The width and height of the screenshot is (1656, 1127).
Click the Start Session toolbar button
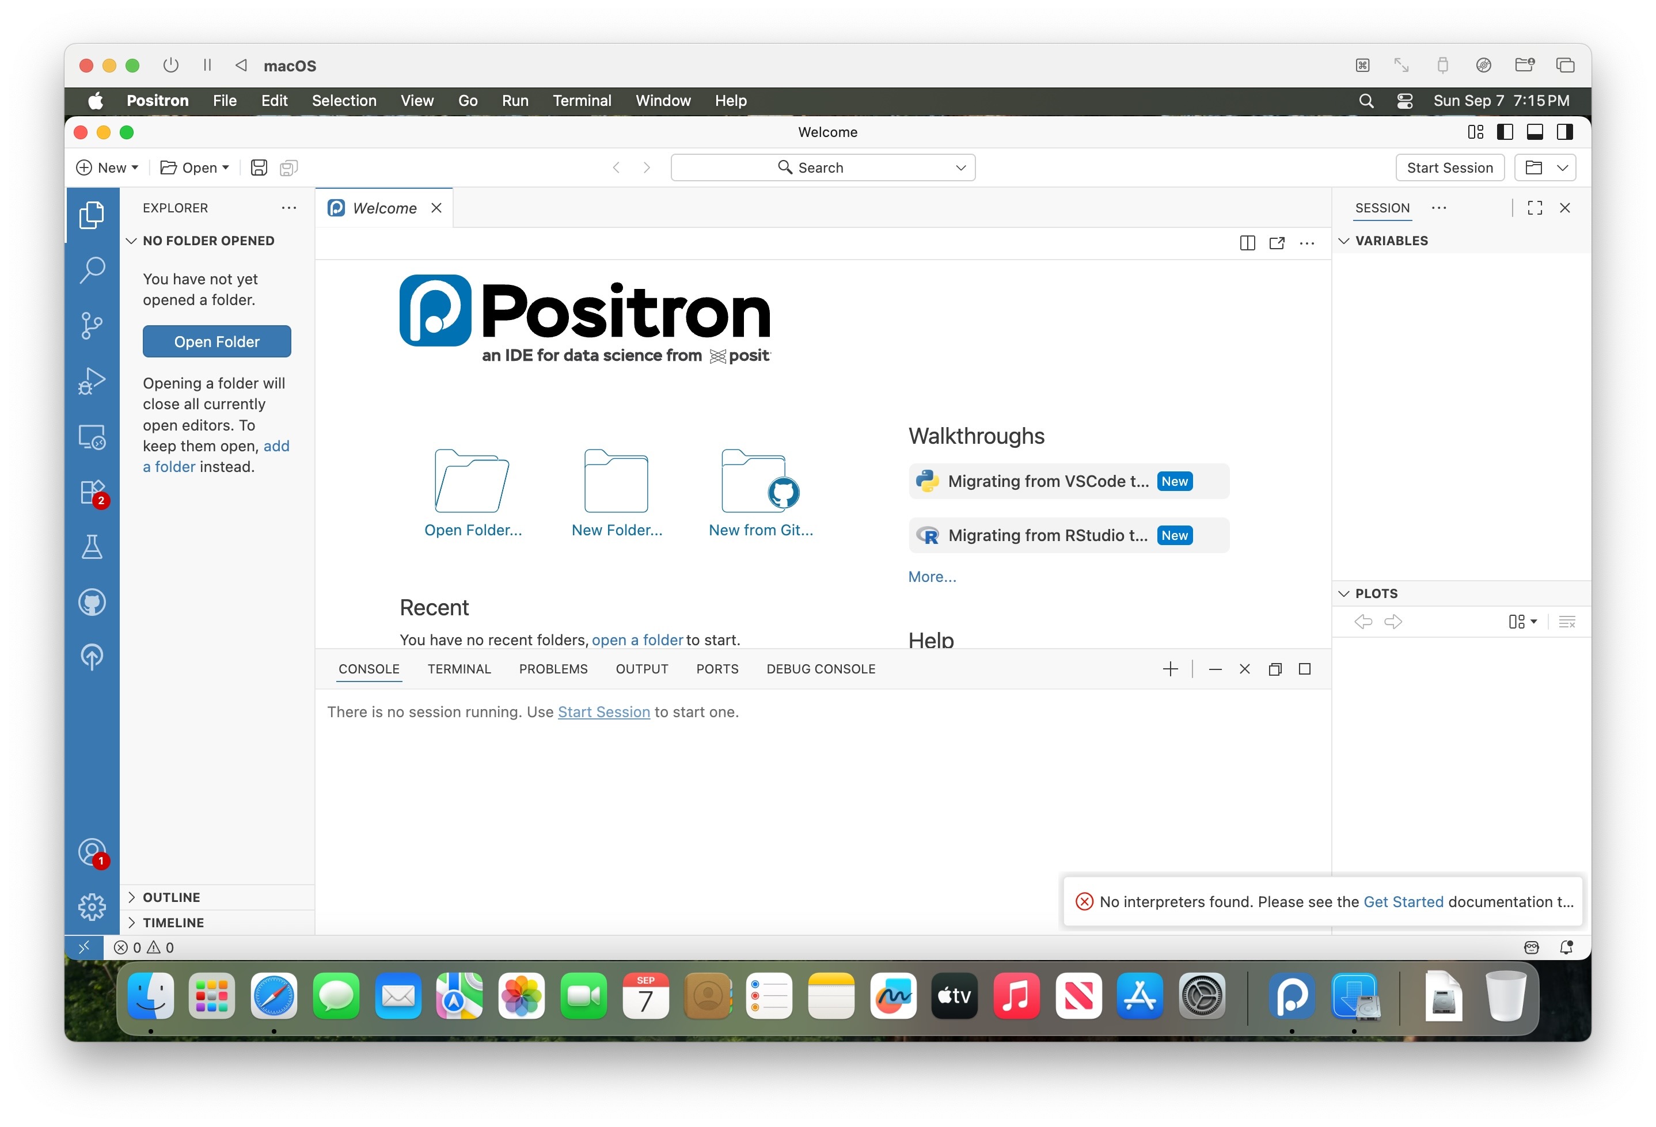click(1449, 167)
